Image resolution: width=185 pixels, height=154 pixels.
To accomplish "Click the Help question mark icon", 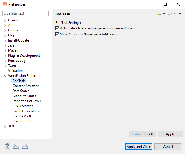I will [x=8, y=146].
